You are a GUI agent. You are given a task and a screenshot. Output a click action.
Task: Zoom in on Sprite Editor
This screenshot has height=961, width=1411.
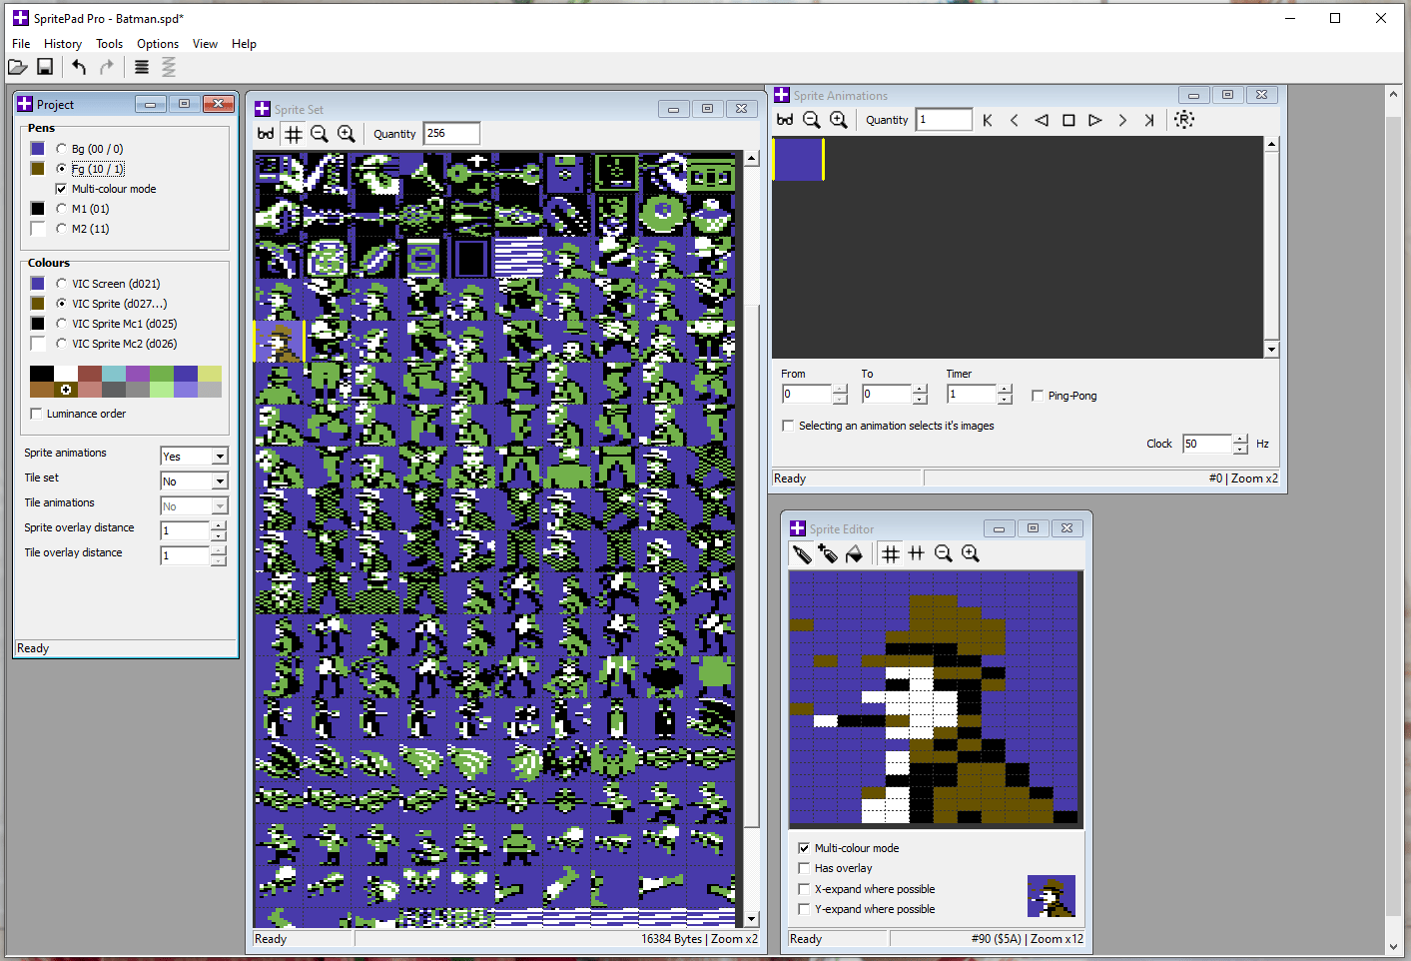[x=971, y=553]
